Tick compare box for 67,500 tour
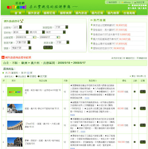Screen dimensions: 148x149 135,125
